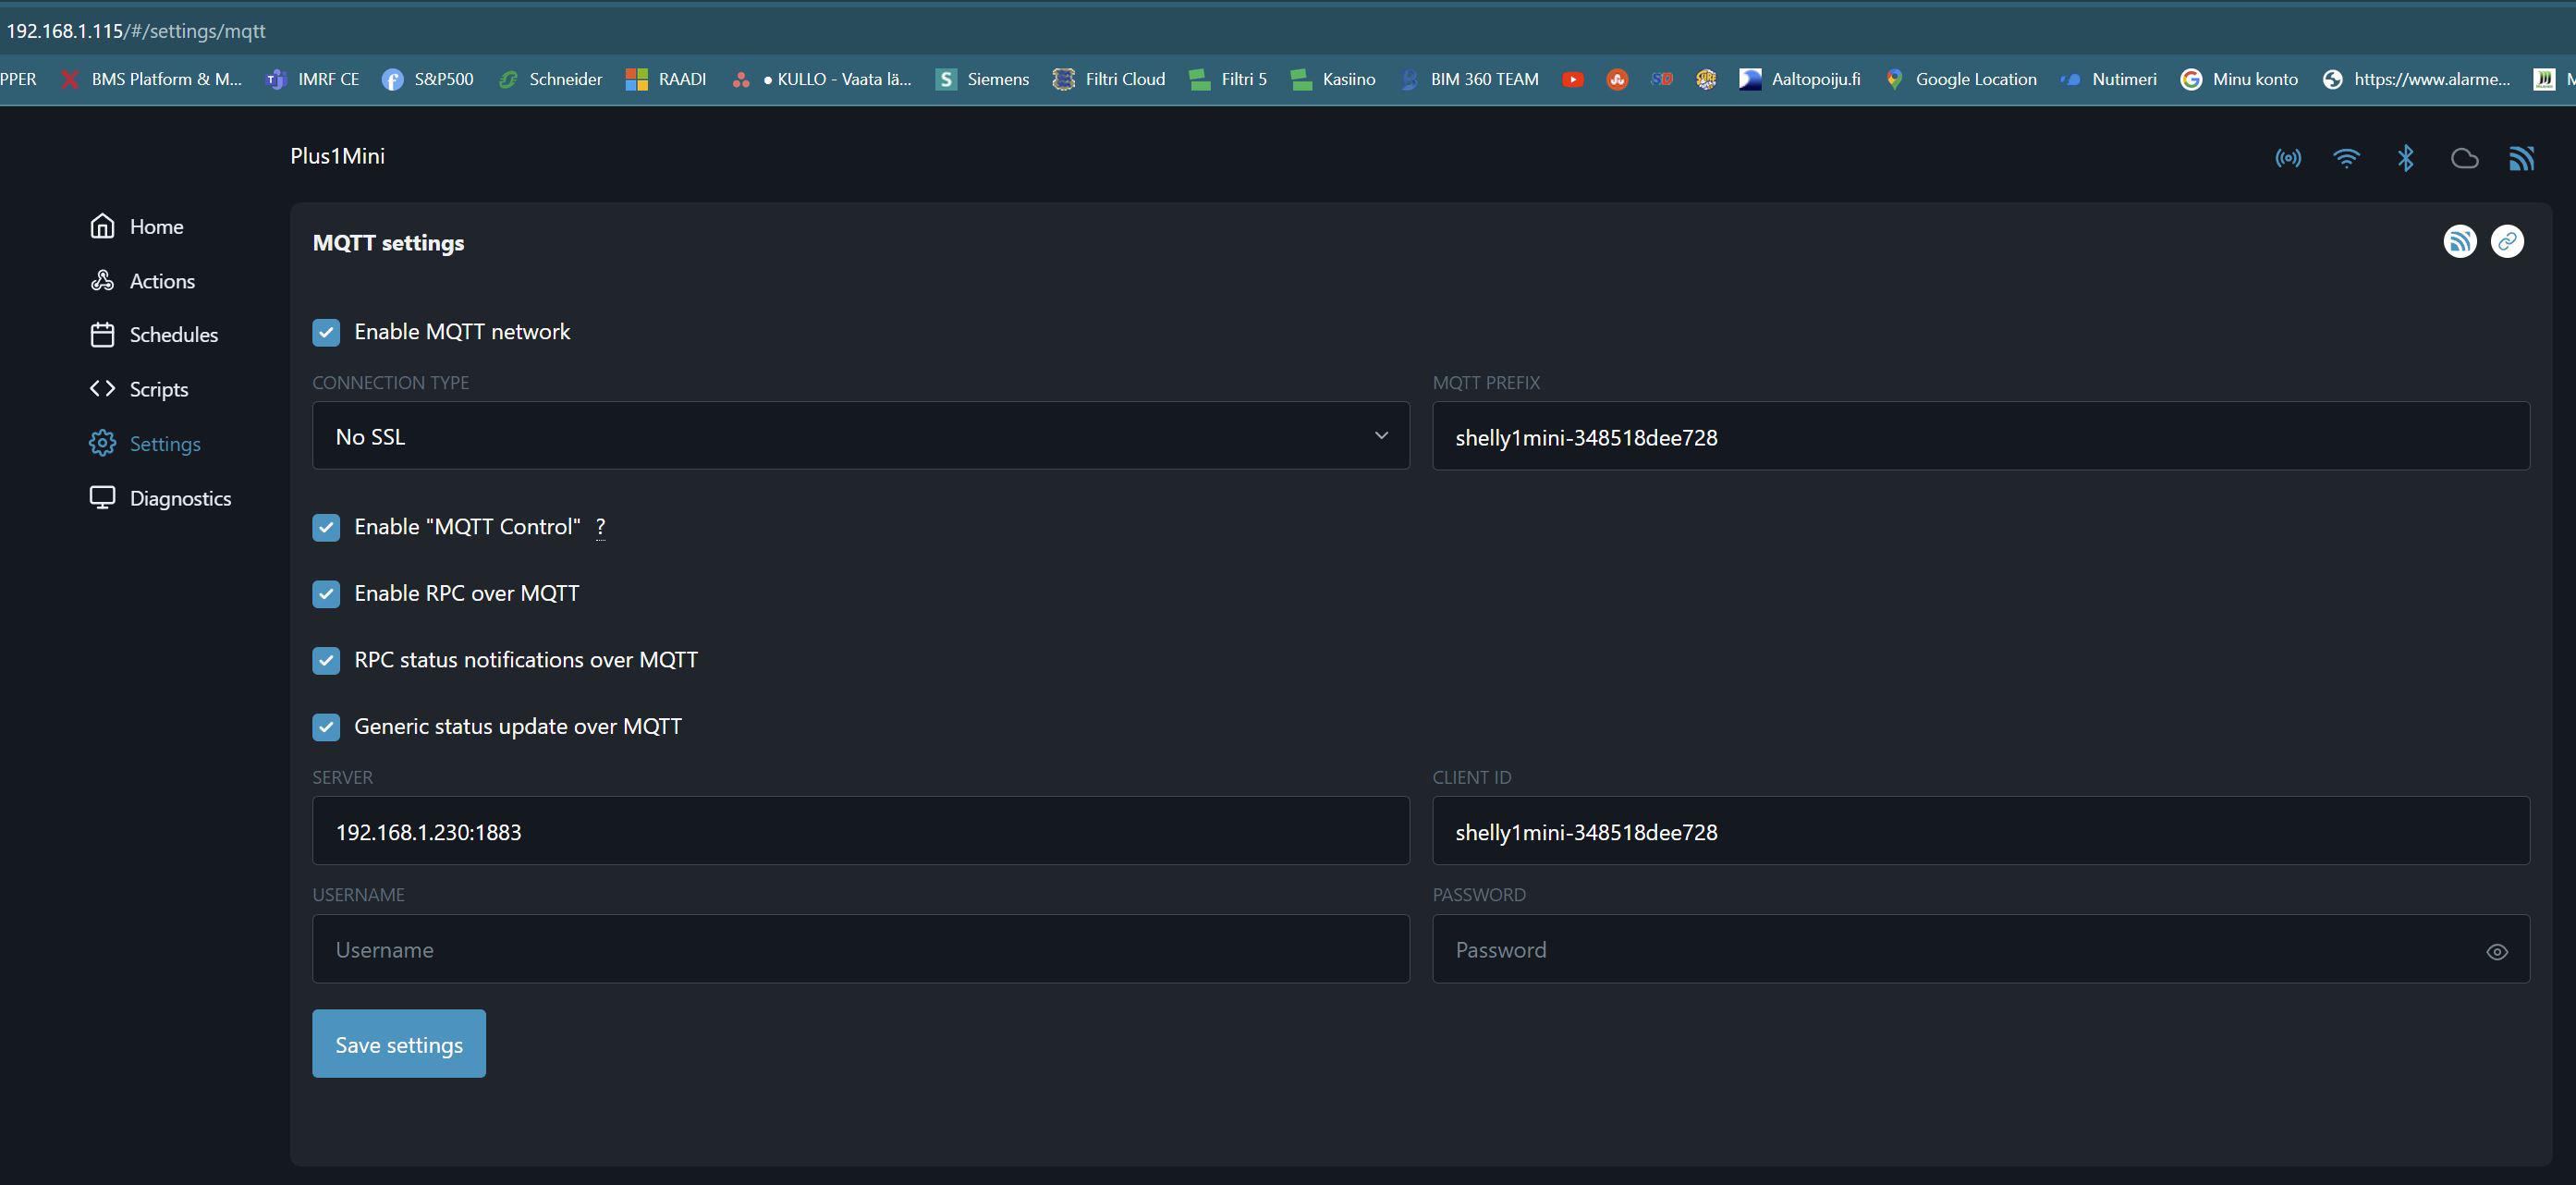Click the Wi-Fi status icon in header
The width and height of the screenshot is (2576, 1185).
(x=2345, y=158)
